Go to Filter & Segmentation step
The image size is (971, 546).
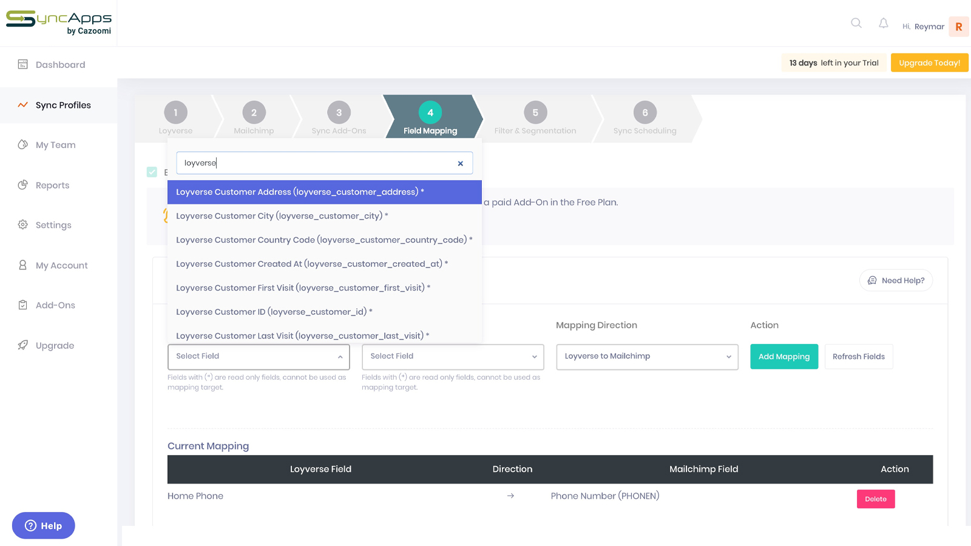point(535,119)
